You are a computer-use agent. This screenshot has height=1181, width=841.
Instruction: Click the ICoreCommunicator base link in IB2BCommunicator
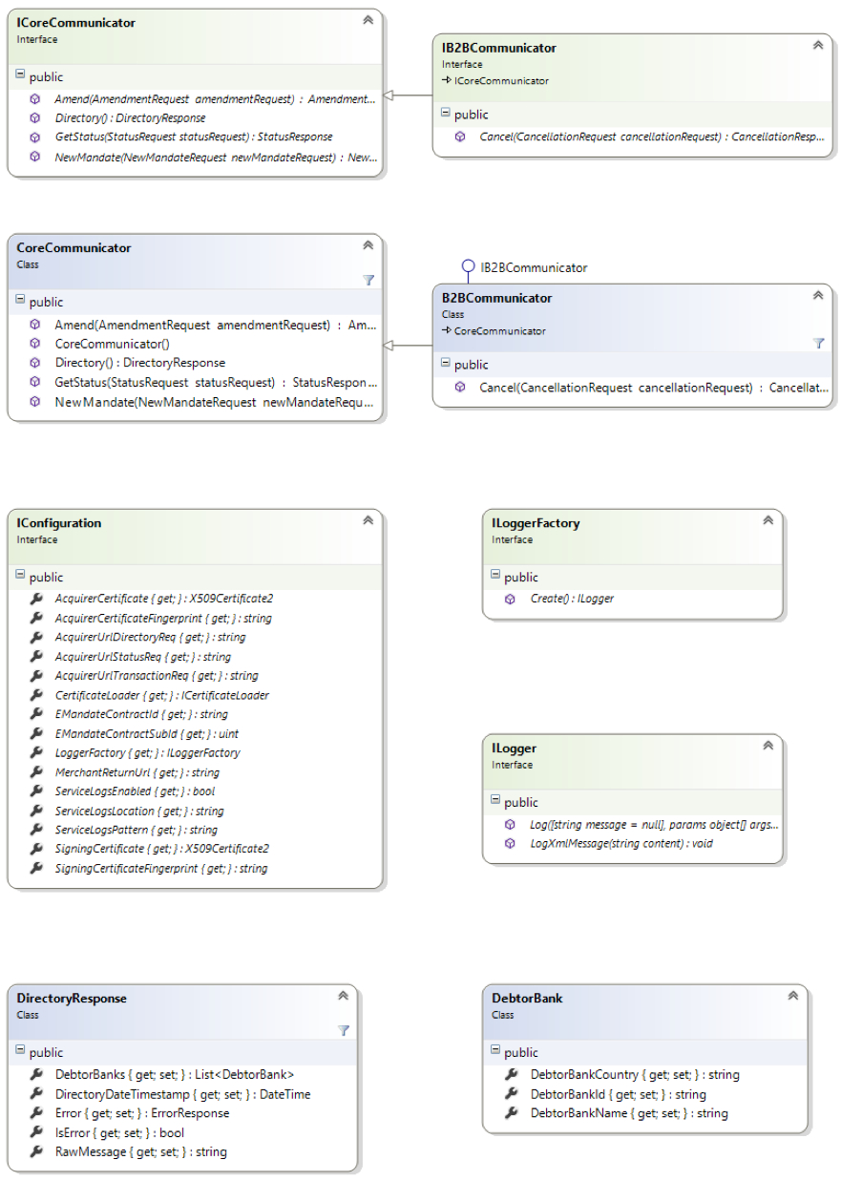(x=495, y=81)
